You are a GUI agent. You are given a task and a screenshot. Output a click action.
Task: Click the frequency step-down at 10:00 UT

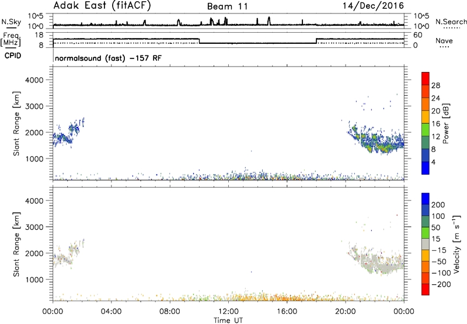point(199,41)
